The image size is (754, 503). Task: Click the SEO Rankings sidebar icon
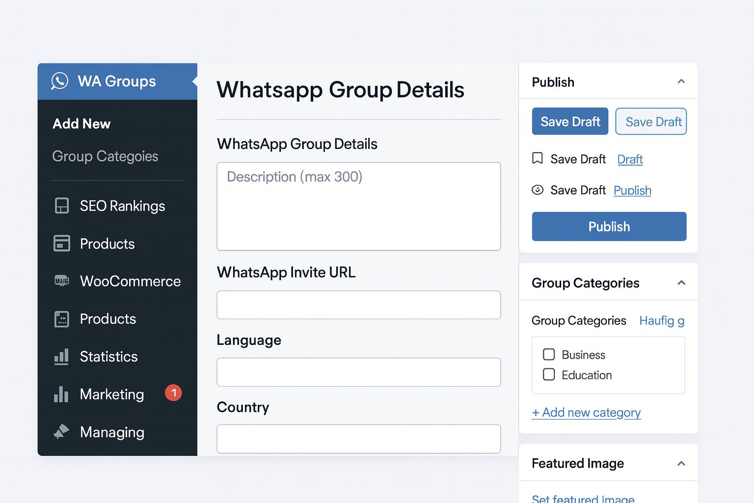click(x=62, y=206)
